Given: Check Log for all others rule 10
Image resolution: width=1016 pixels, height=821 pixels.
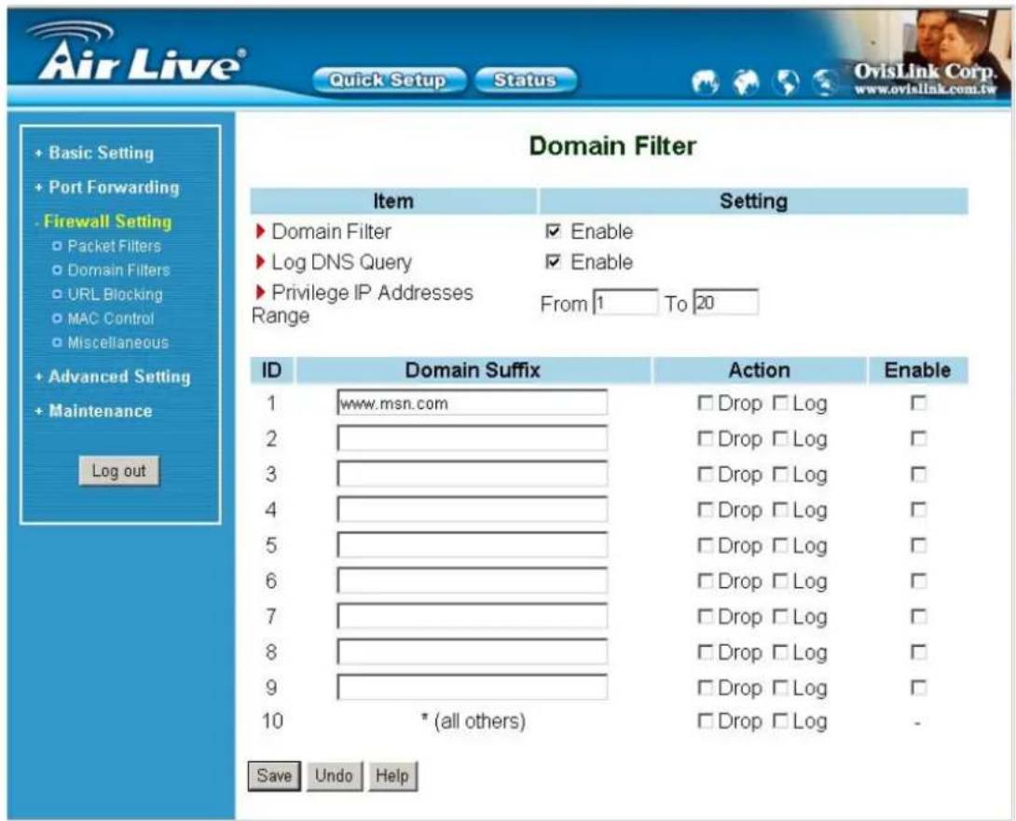Looking at the screenshot, I should click(780, 720).
